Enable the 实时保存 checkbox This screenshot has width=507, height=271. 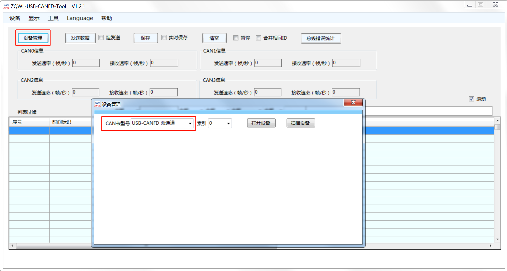164,38
